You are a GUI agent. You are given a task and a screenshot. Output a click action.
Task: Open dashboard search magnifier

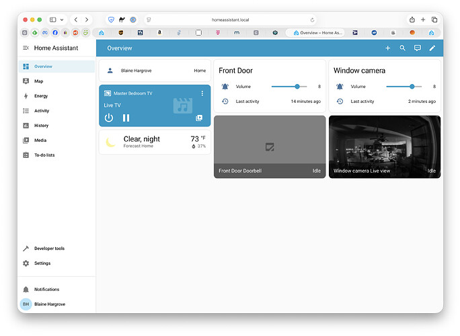[402, 48]
